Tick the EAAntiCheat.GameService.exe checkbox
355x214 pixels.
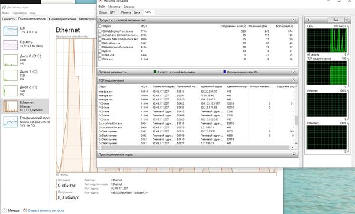click(99, 39)
